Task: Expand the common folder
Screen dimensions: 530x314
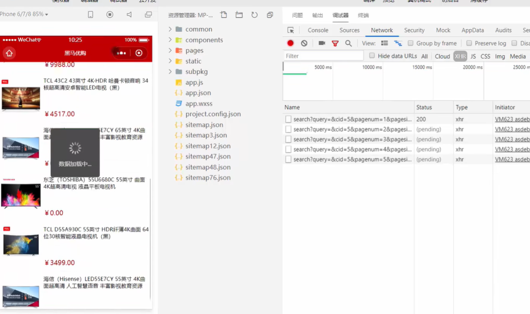Action: [170, 29]
